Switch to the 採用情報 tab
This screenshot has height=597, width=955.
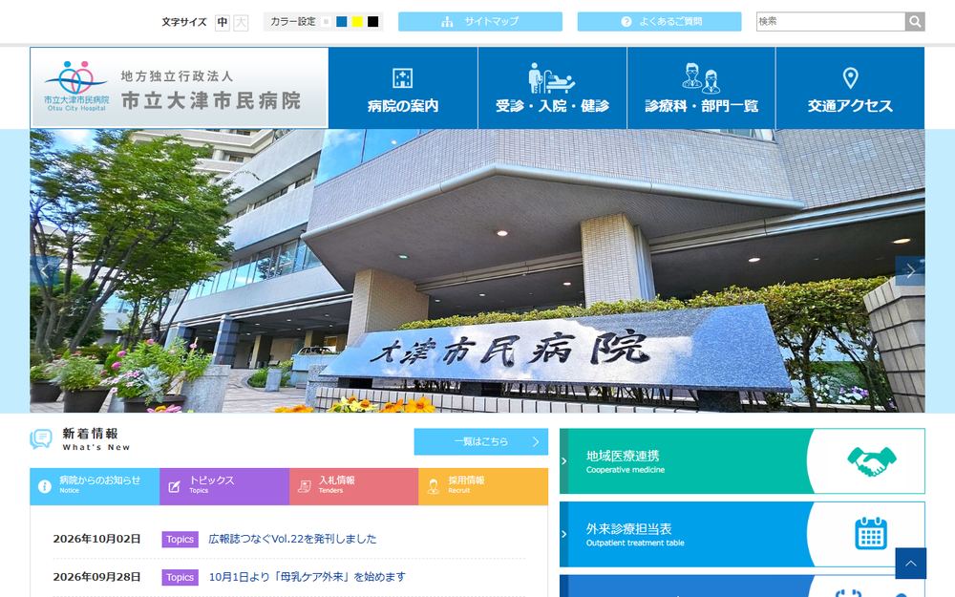click(483, 486)
